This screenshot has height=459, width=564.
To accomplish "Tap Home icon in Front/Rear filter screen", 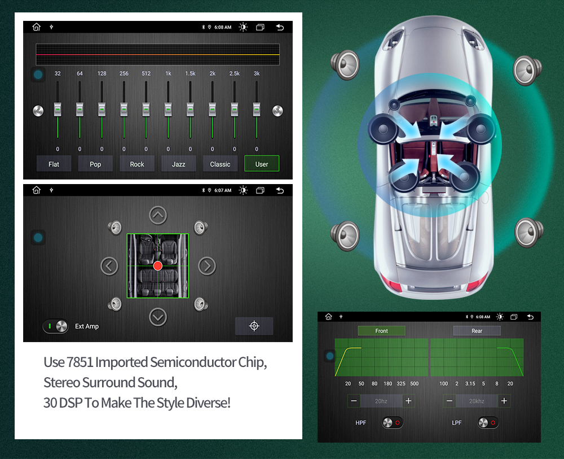I will click(328, 316).
